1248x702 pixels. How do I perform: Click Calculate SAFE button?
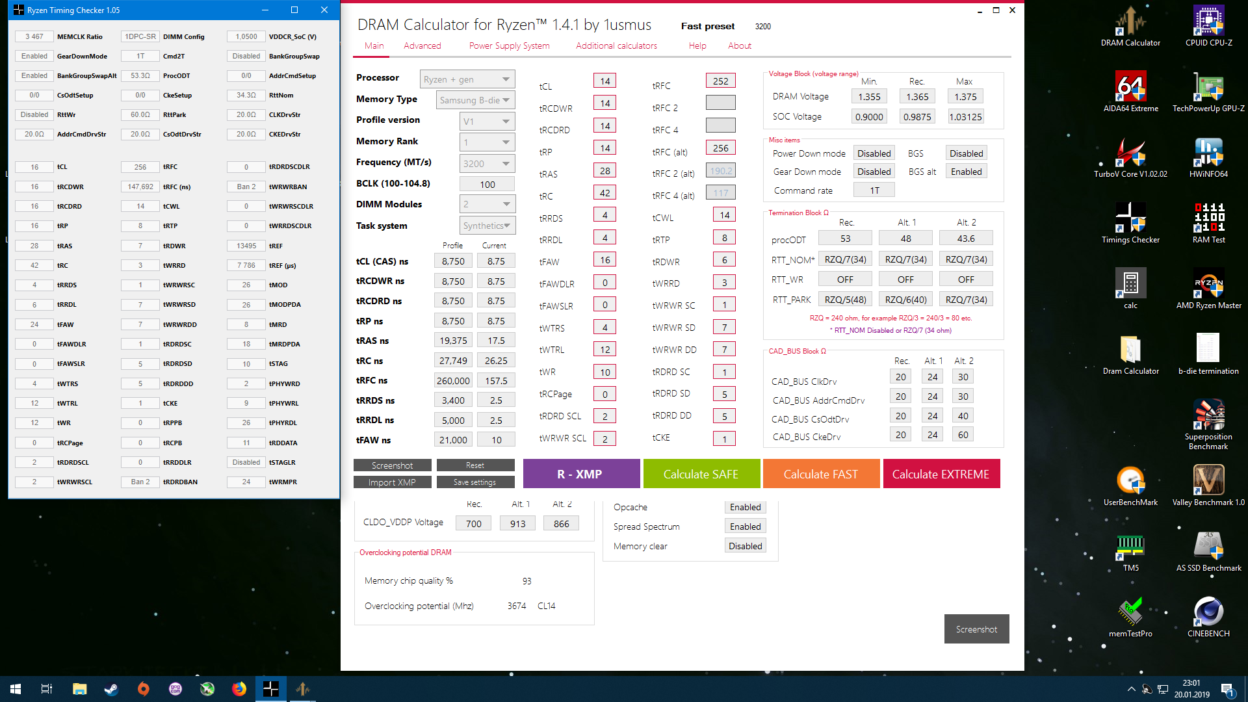coord(701,474)
